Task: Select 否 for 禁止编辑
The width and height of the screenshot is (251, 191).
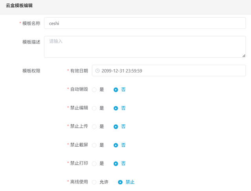Action: 116,108
